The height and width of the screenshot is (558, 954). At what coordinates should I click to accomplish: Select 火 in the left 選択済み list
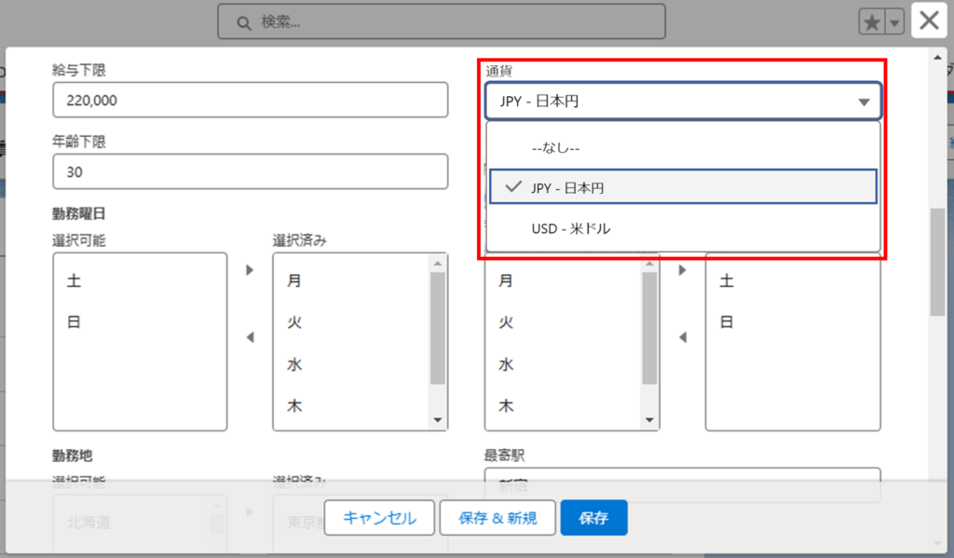pyautogui.click(x=294, y=322)
